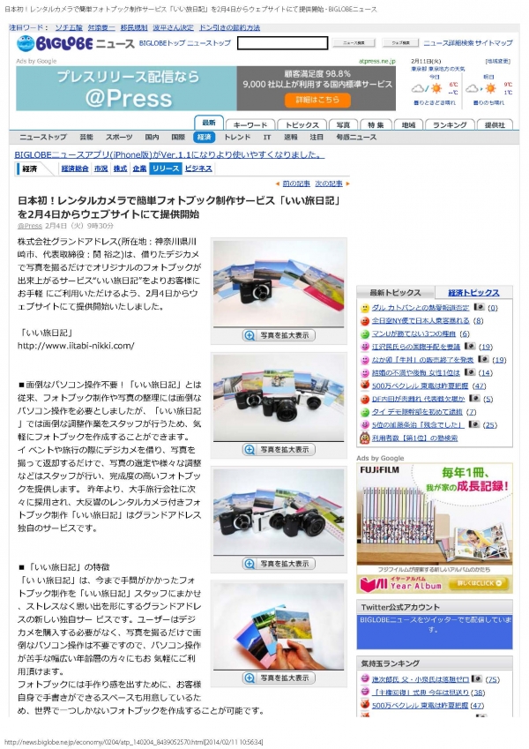This screenshot has height=749, width=529.
Task: Open comment count (47) on 500万ベクレル in 最新トピックス
Action: [479, 386]
